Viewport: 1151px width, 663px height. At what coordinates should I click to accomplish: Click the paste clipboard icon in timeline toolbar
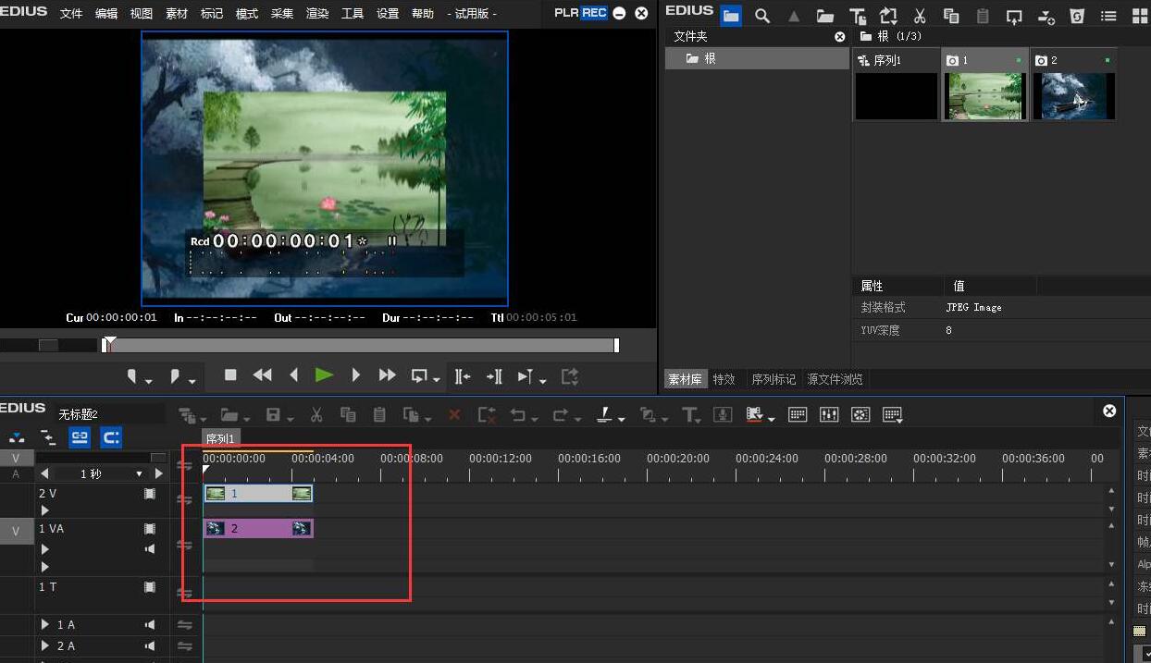pyautogui.click(x=379, y=415)
